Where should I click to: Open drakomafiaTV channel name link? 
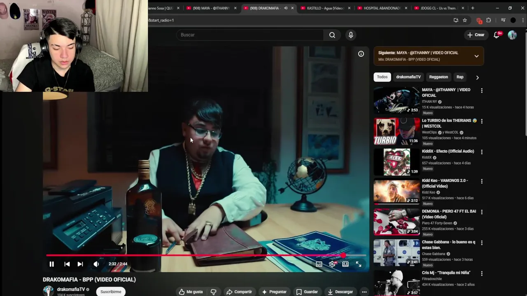[x=71, y=289]
